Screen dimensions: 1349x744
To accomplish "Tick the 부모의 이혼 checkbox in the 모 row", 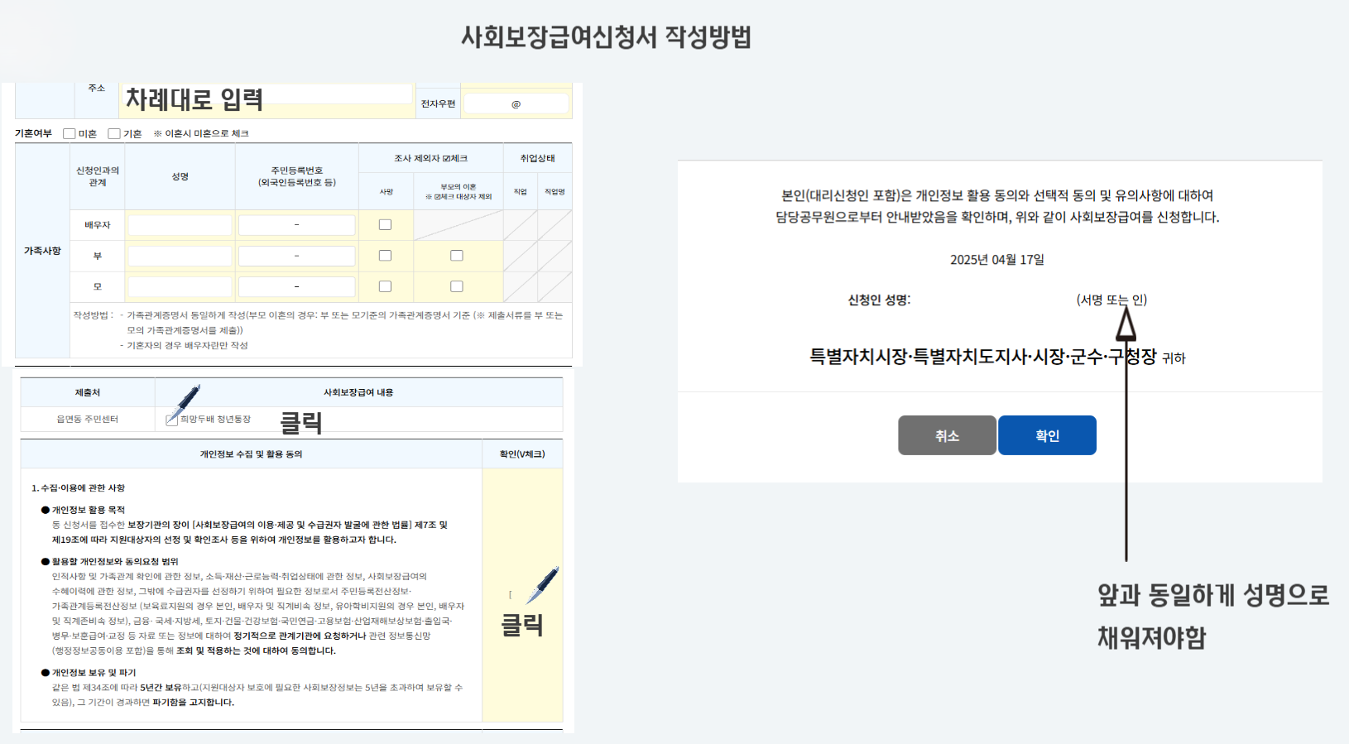I will tap(457, 286).
